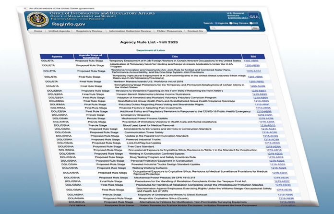Open RIN link for Strengthening Wage Protections rule
Image resolution: width=334 pixels, height=214 pixels.
click(x=258, y=86)
